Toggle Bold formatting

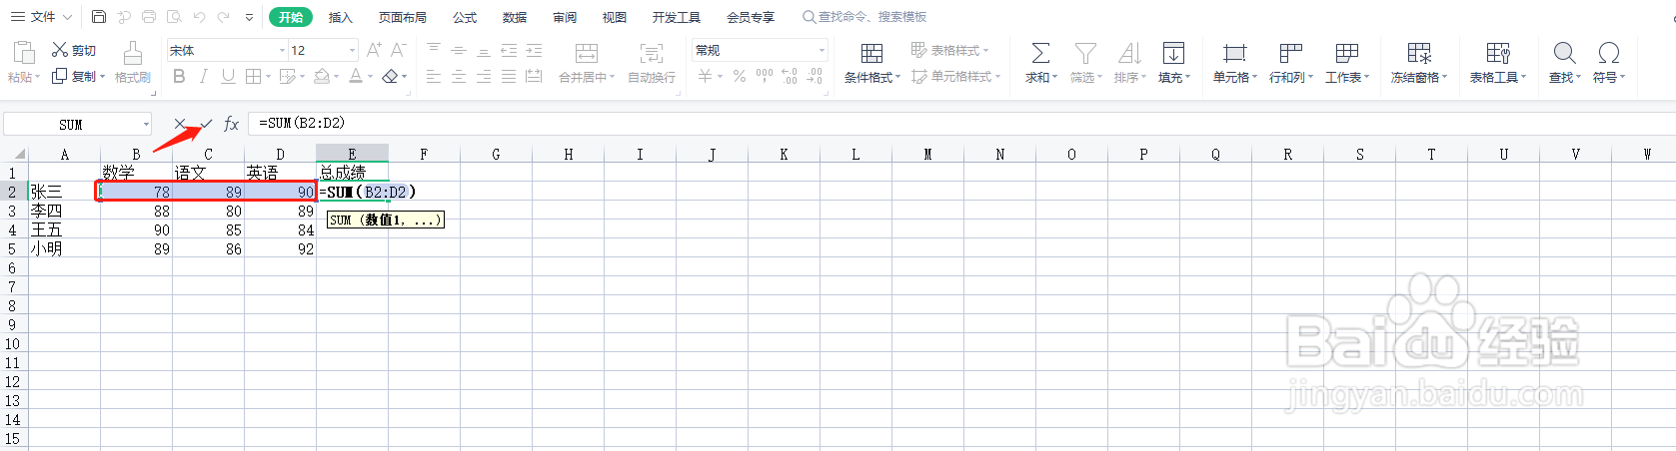179,76
